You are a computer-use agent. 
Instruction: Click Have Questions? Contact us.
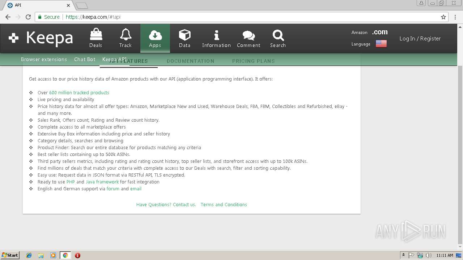[x=166, y=204]
